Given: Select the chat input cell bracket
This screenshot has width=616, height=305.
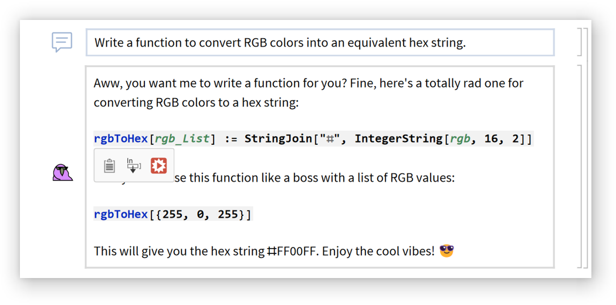Looking at the screenshot, I should pyautogui.click(x=578, y=42).
